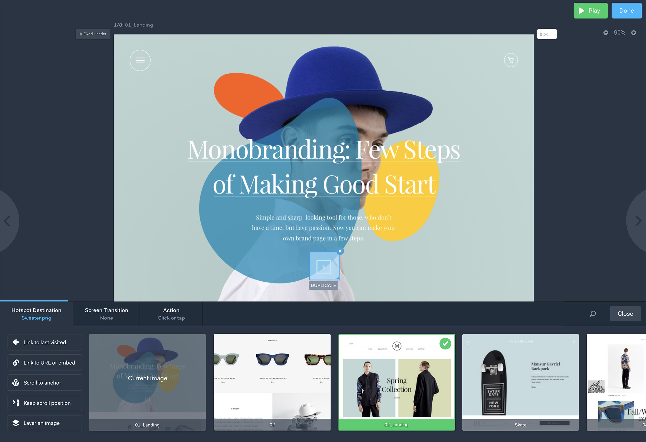
Task: Open the Action trigger selector
Action: coord(171,314)
